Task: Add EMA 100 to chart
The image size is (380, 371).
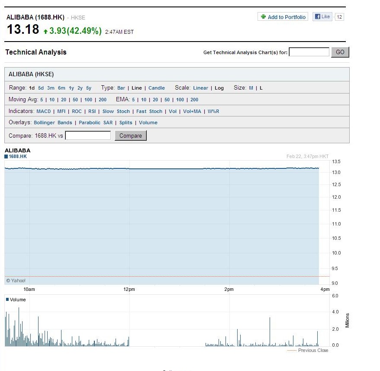Action: [180, 100]
